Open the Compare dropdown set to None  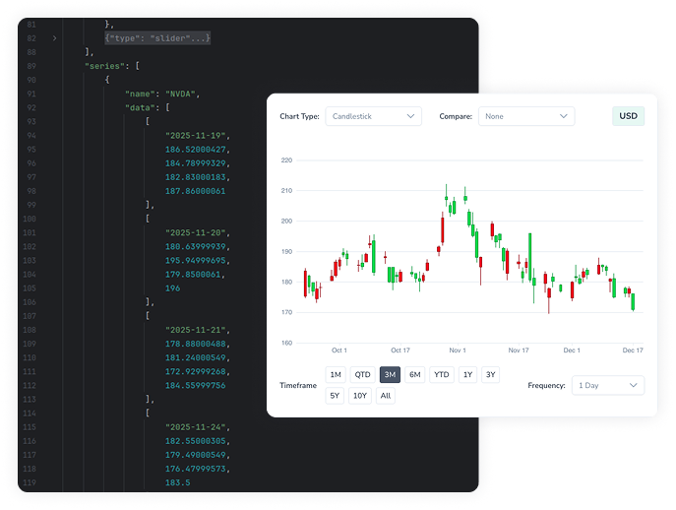525,116
